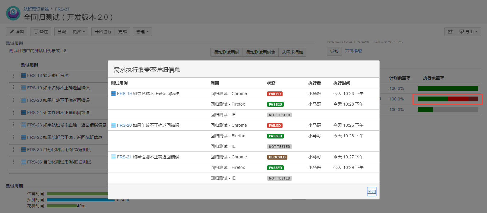Click the 添加测试用例集 button
Viewport: 487px width, 213px height.
click(x=260, y=52)
